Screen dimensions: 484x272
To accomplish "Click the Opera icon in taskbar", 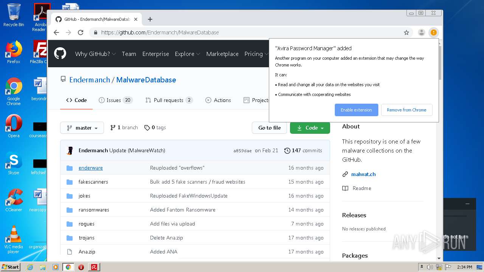I will (x=81, y=267).
